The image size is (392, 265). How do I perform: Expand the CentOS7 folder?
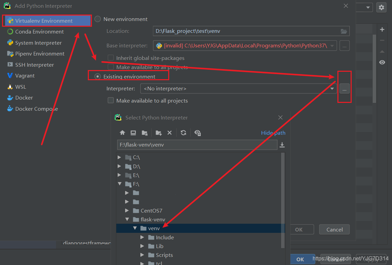coord(127,211)
